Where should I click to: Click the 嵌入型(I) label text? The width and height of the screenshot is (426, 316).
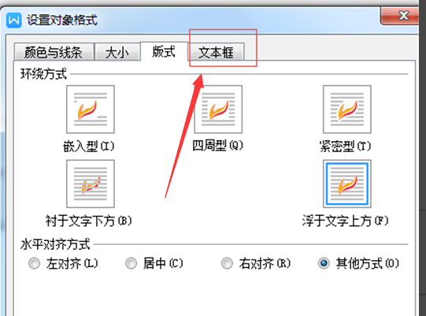[x=88, y=147]
